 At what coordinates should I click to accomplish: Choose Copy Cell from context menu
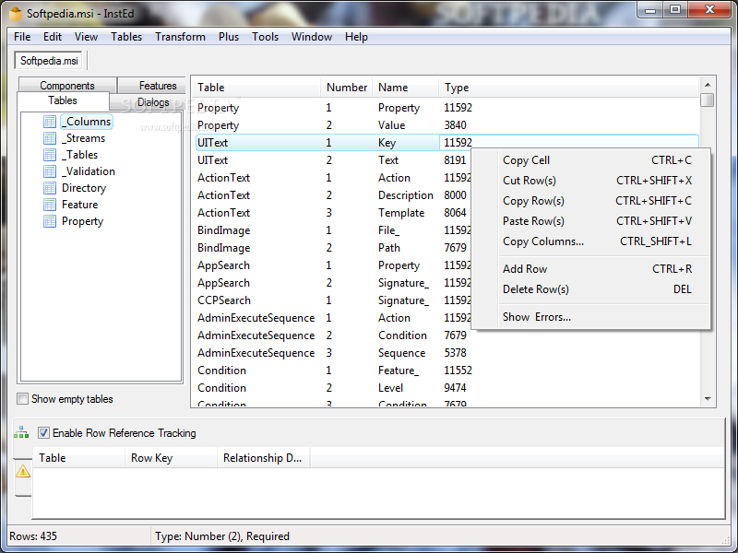coord(591,160)
